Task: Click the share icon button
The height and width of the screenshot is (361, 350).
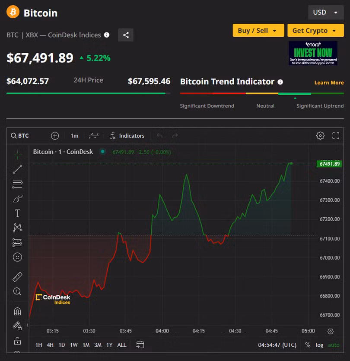Action: point(126,35)
